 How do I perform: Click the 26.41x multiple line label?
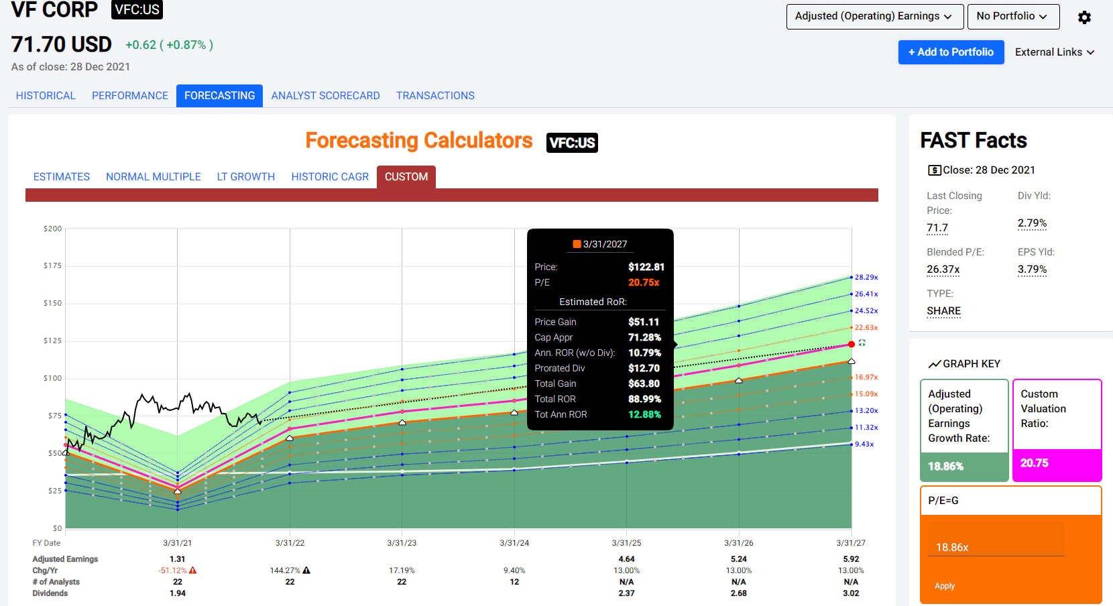pos(866,294)
